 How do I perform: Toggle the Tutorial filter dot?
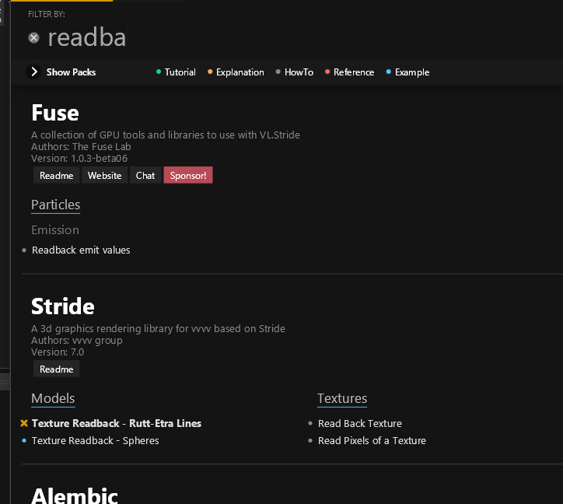159,72
